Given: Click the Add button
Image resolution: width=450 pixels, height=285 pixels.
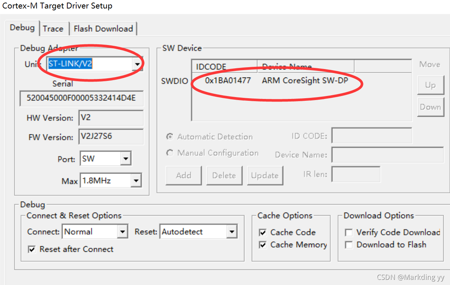Looking at the screenshot, I should [184, 175].
